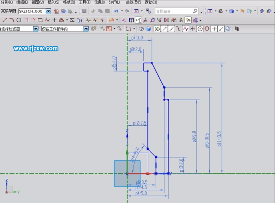275x203 pixels.
Task: Click the magnifier icon in command finder
Action: pos(195,11)
